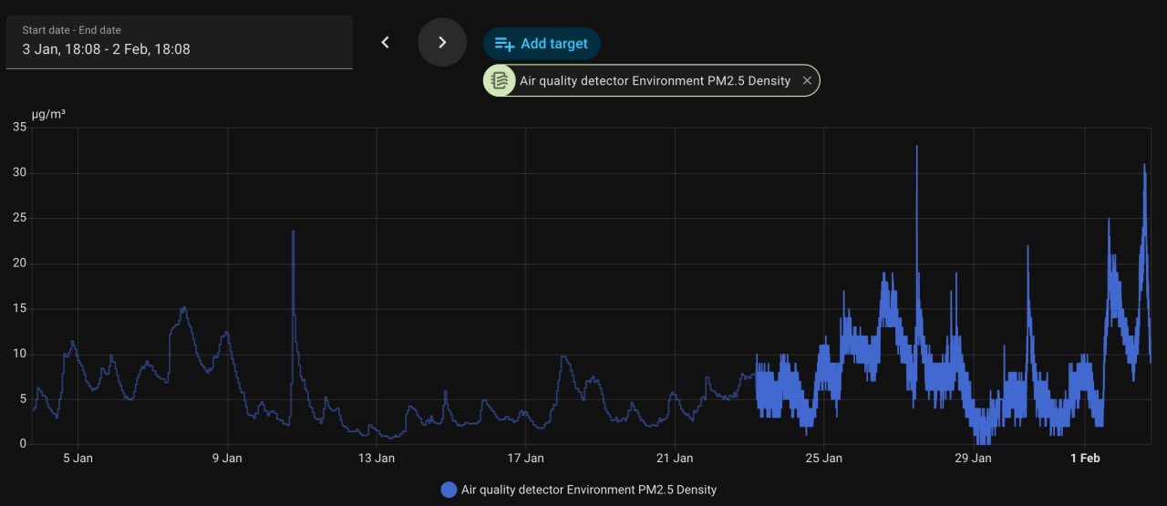Screen dimensions: 1167x506
Task: Click the sharp spike peak after 9 Jan
Action: click(x=293, y=232)
